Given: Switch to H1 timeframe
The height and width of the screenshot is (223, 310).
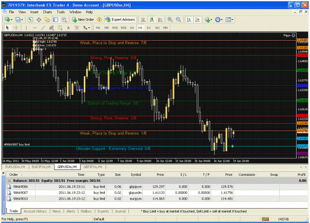Looking at the screenshot, I should point(132,28).
